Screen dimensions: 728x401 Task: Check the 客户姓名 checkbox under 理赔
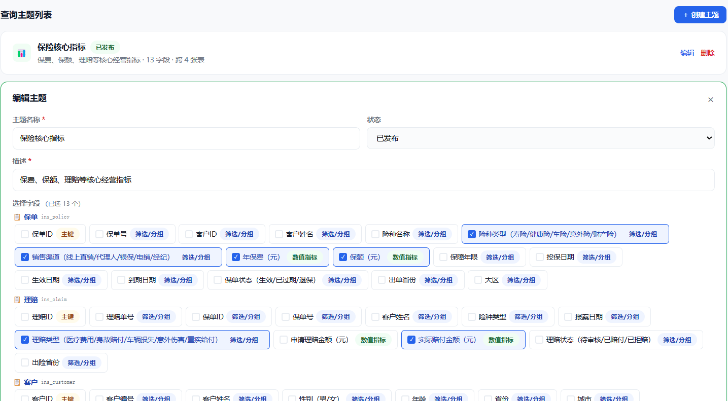click(375, 317)
